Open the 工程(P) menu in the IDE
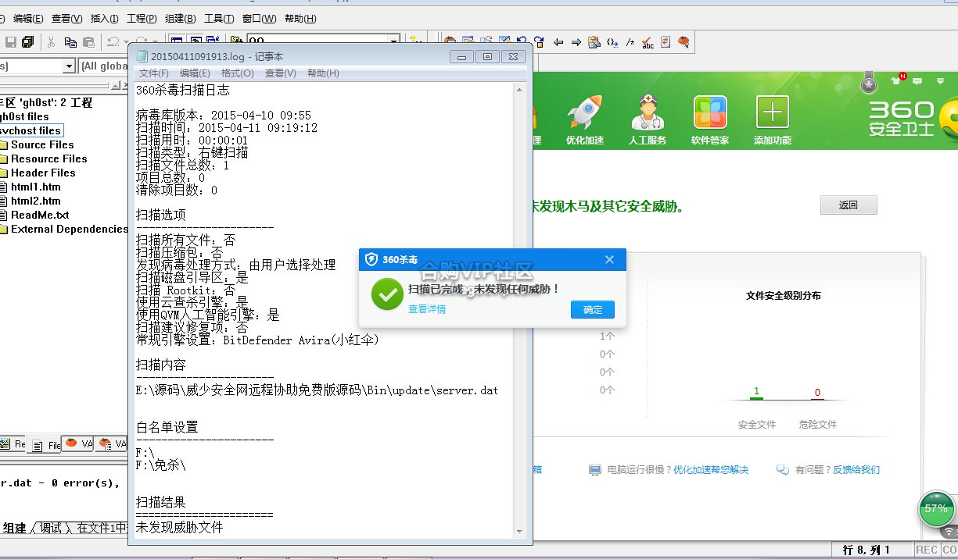This screenshot has height=559, width=958. (x=142, y=19)
